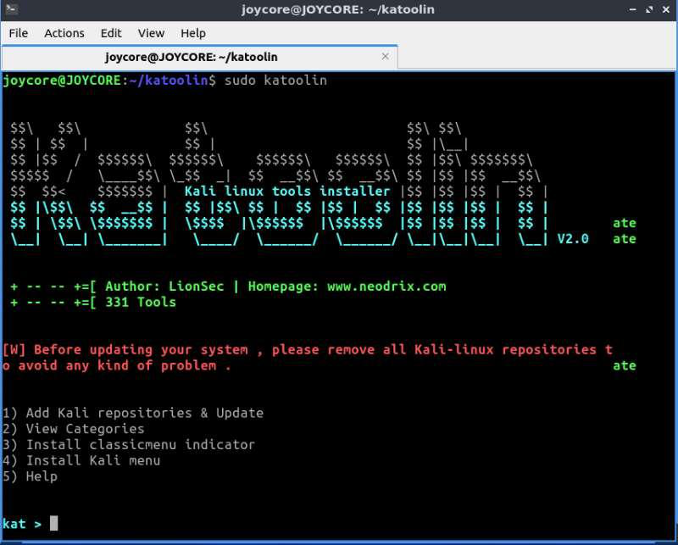Close the terminal window

(x=666, y=9)
